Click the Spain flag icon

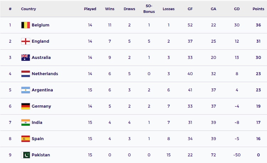click(26, 139)
